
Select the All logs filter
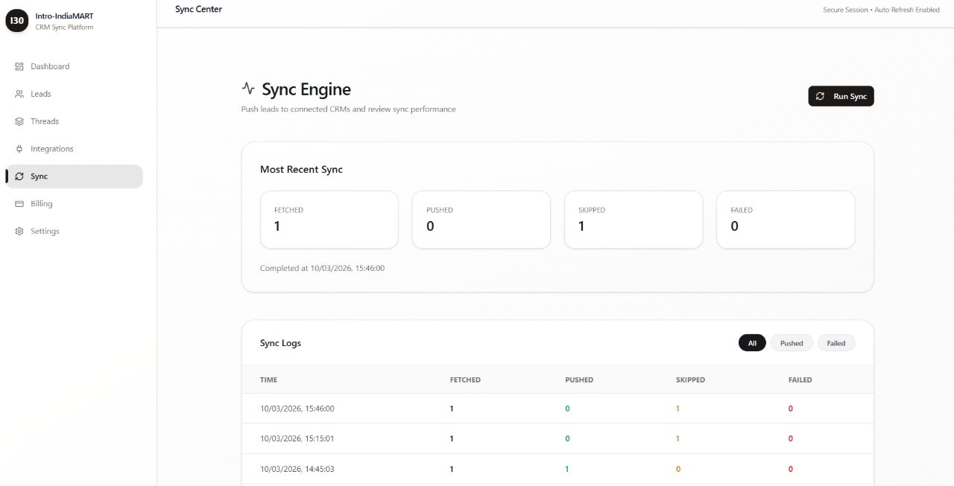pyautogui.click(x=752, y=343)
